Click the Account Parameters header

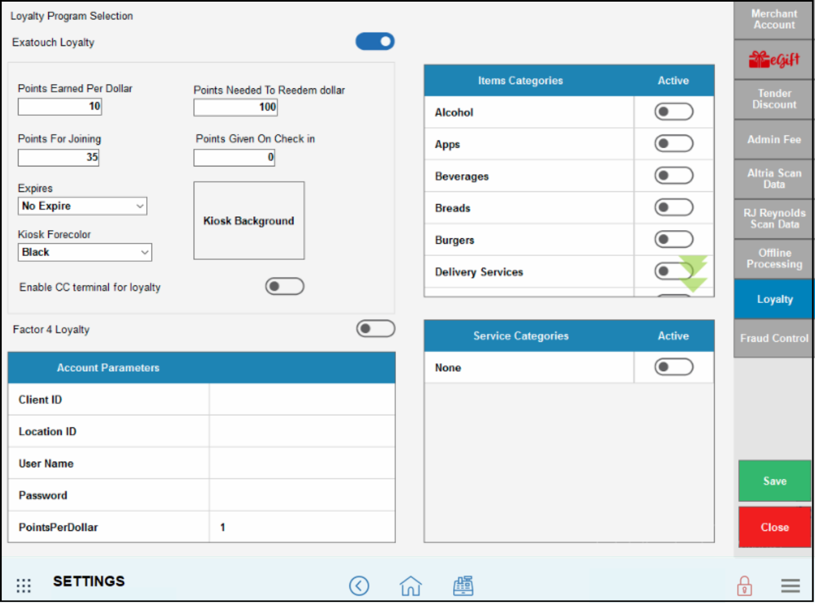pyautogui.click(x=108, y=368)
